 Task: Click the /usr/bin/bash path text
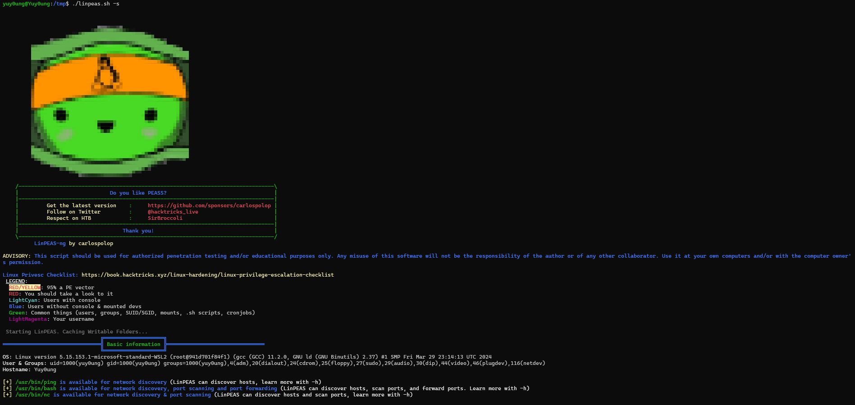(x=36, y=388)
